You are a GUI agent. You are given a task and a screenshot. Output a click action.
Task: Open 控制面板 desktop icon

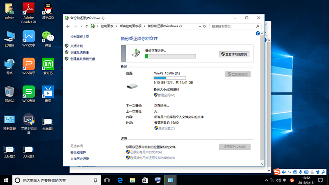pyautogui.click(x=9, y=122)
